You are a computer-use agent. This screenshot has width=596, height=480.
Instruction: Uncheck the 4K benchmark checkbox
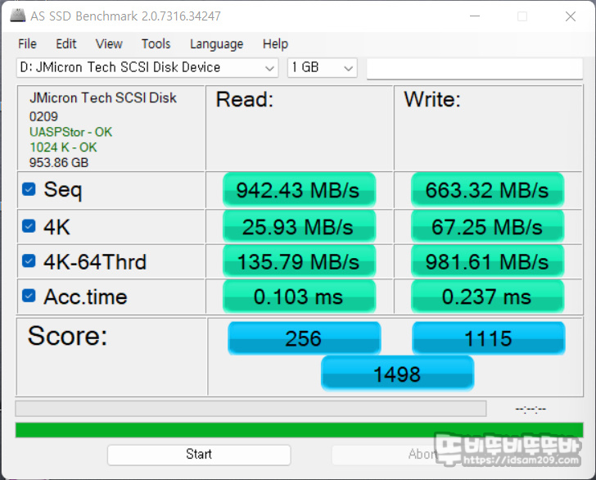[29, 226]
